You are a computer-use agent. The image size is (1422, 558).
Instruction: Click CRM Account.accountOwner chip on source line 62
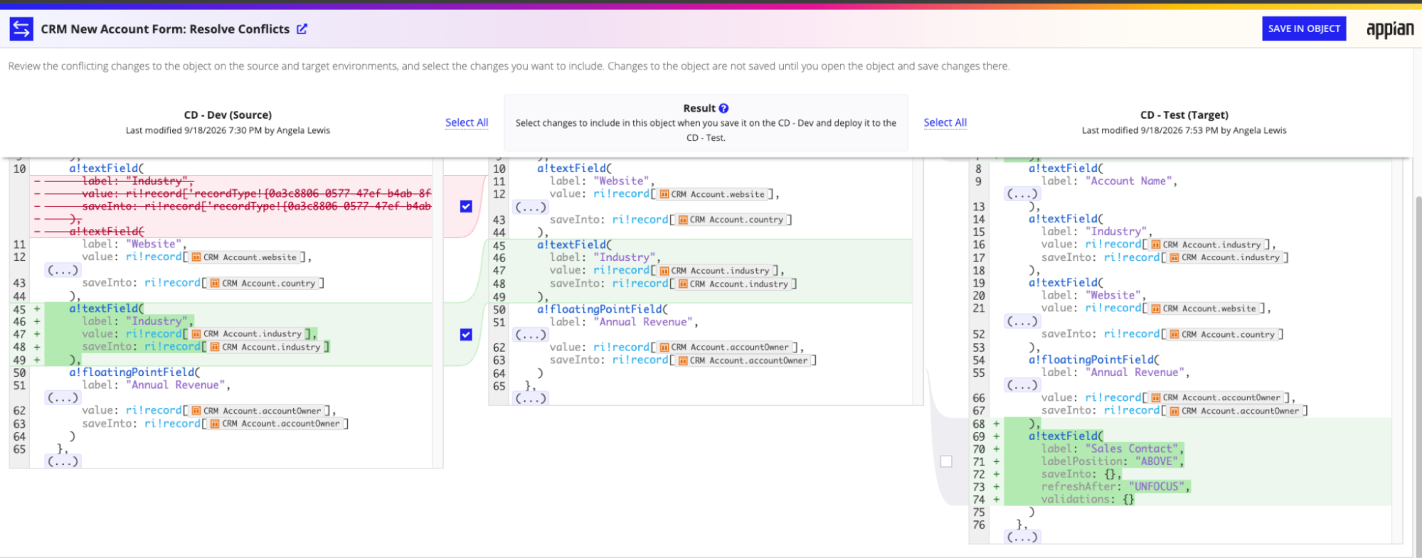click(257, 411)
